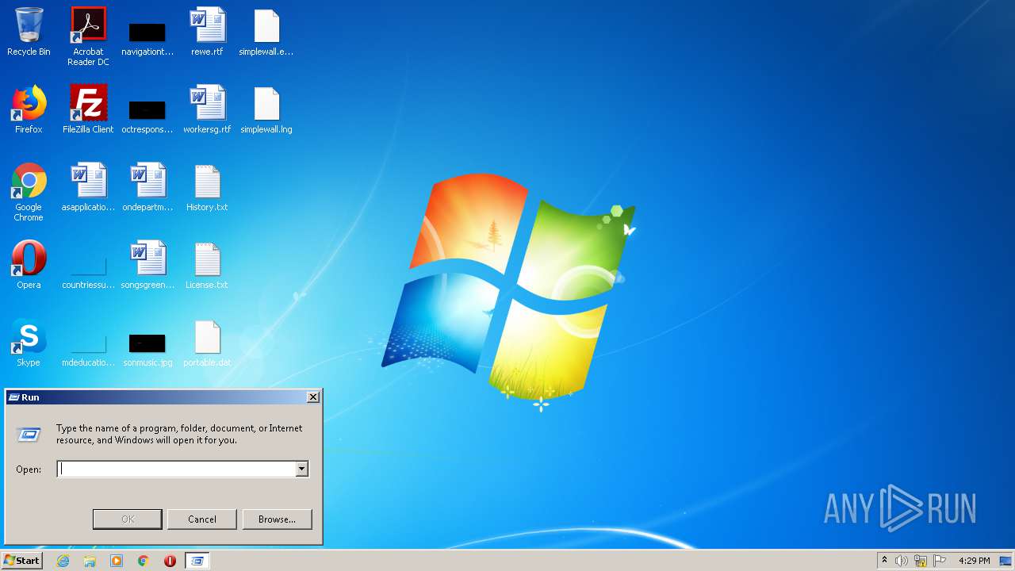Click the 4:29 PM clock
This screenshot has height=571, width=1015.
point(974,561)
